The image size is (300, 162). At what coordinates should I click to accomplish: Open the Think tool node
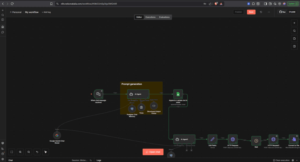coord(142,107)
